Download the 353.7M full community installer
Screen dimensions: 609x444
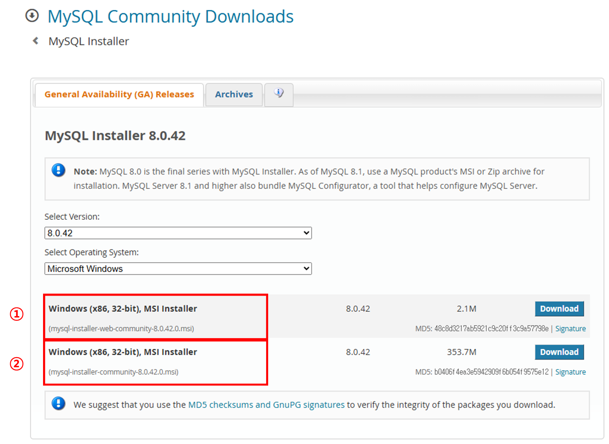click(x=559, y=352)
